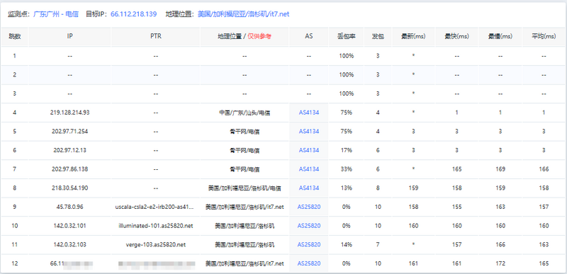Click hop number 2 cell
This screenshot has height=274, width=567.
pos(14,75)
